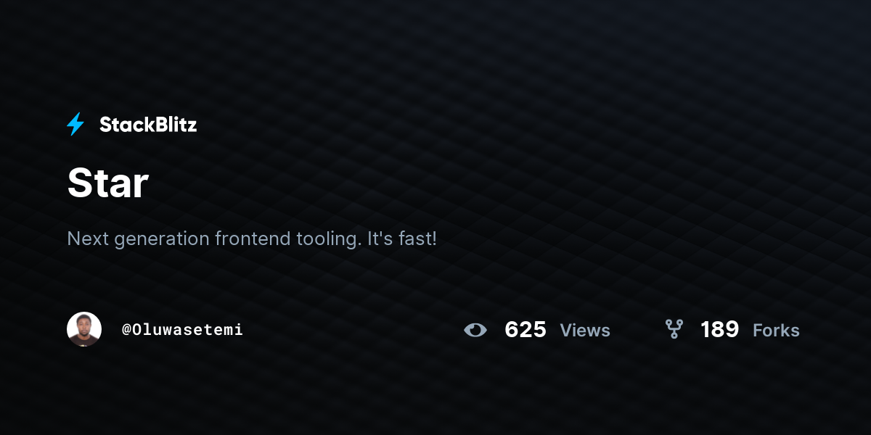Click the StackBlitz wordmark text

pyautogui.click(x=148, y=125)
